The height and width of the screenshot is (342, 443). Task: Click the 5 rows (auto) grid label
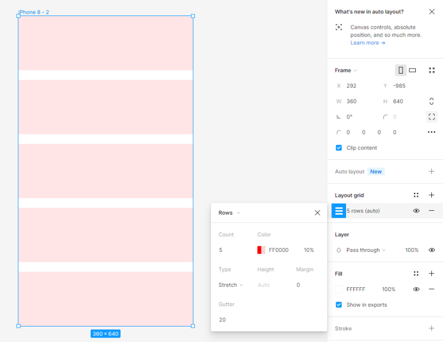coord(363,211)
